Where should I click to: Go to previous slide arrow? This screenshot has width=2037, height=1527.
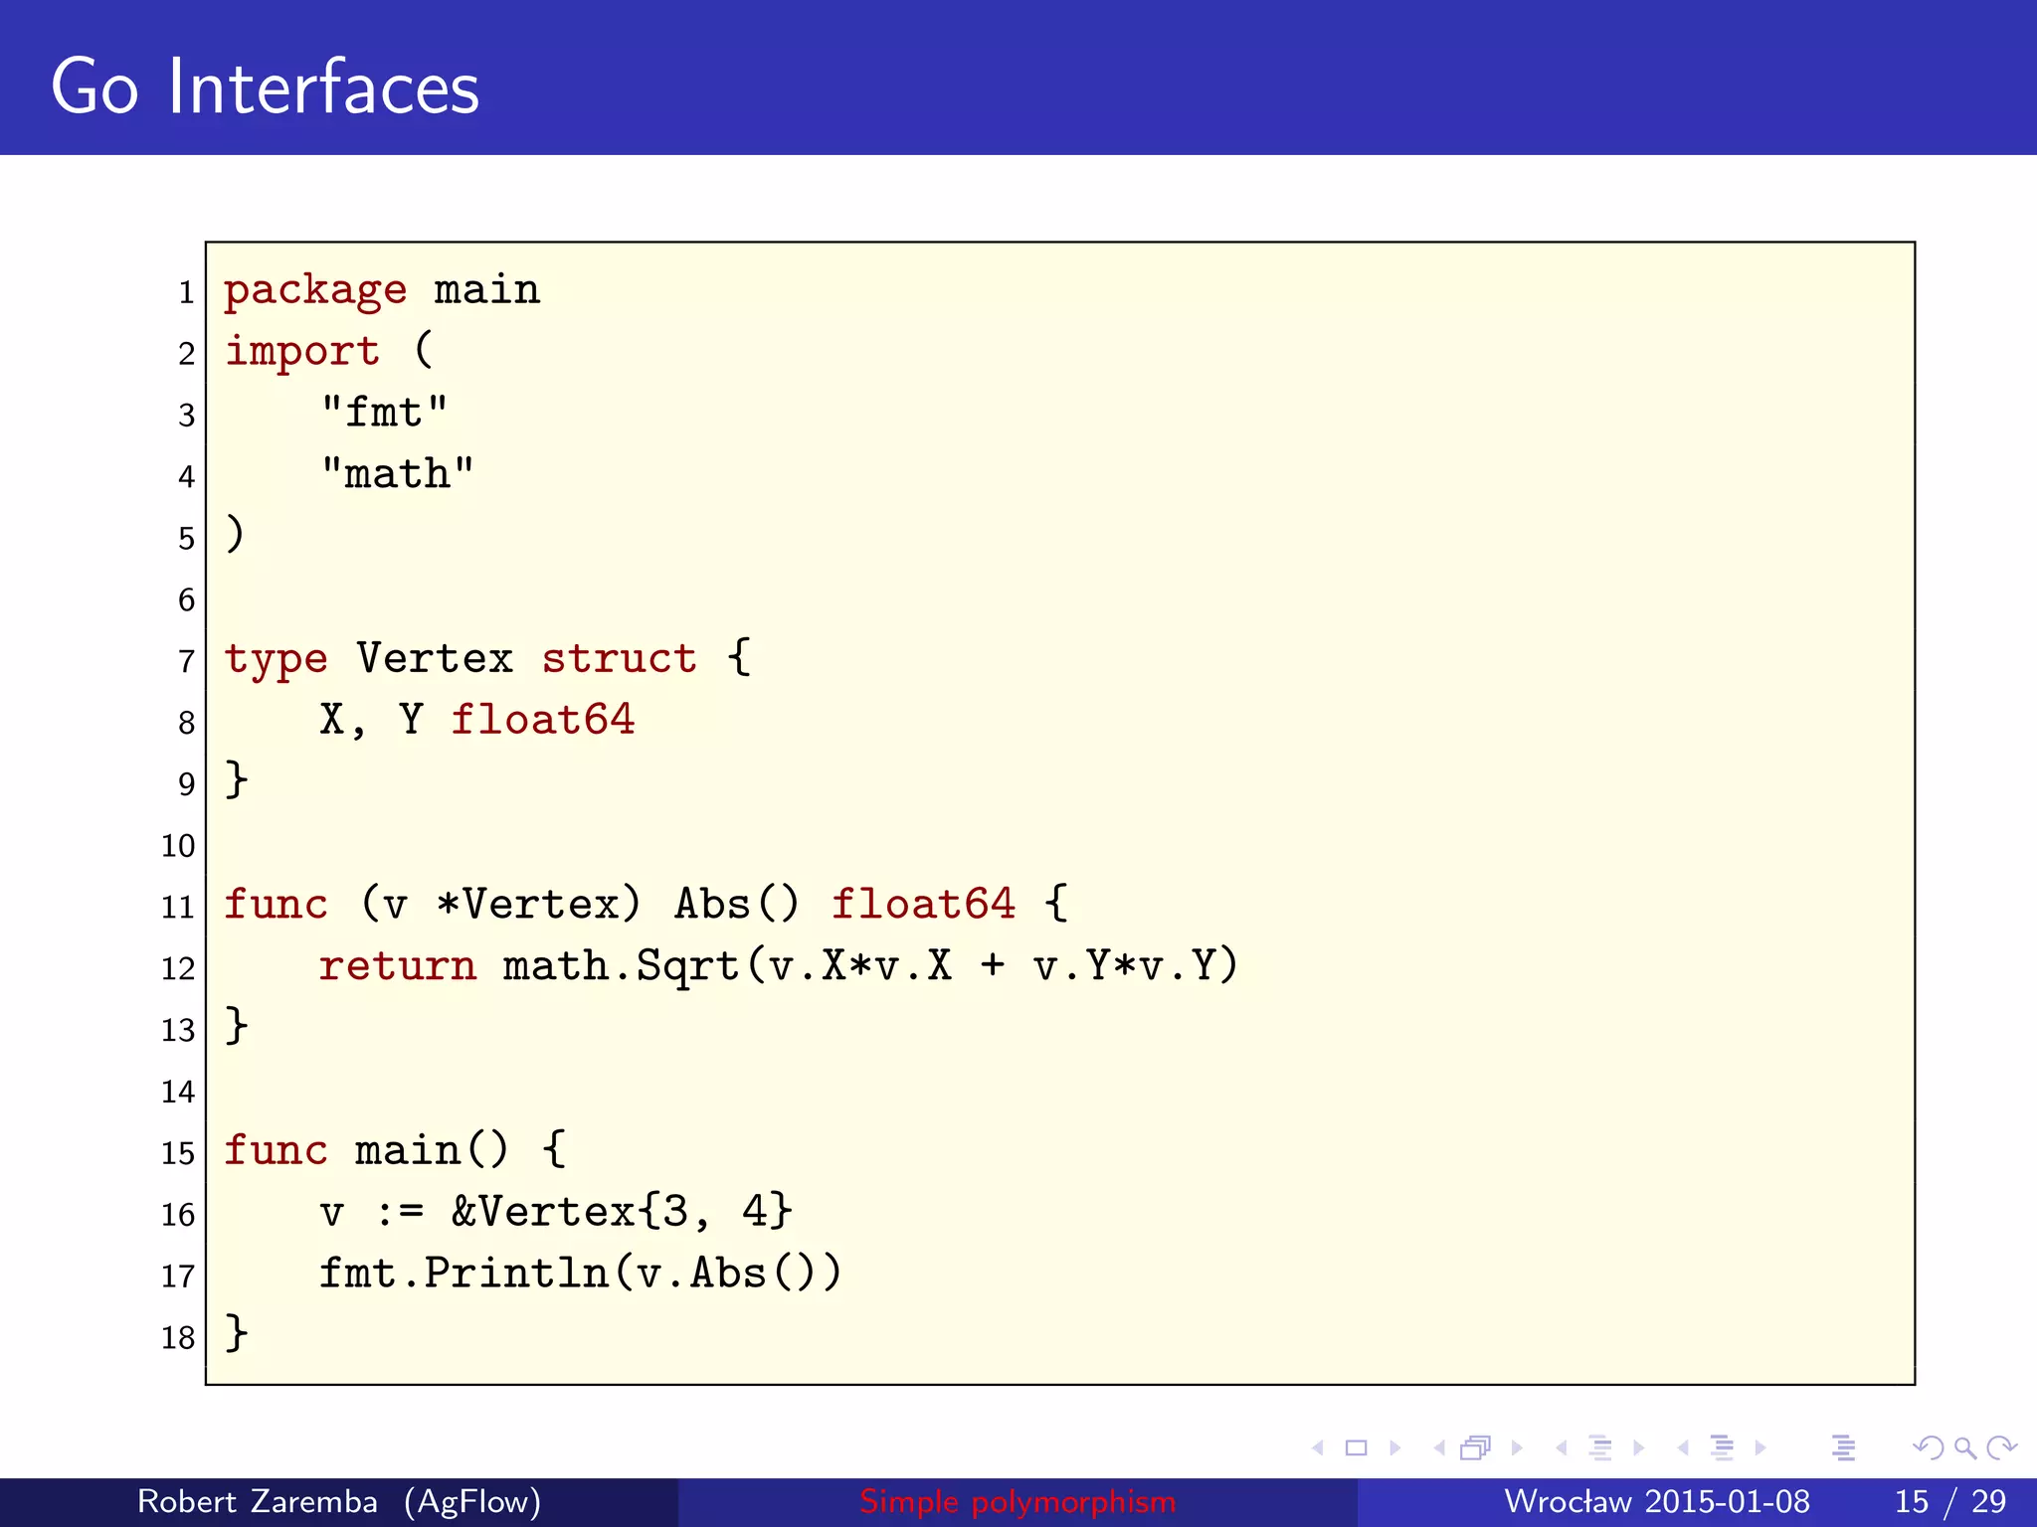coord(1318,1448)
